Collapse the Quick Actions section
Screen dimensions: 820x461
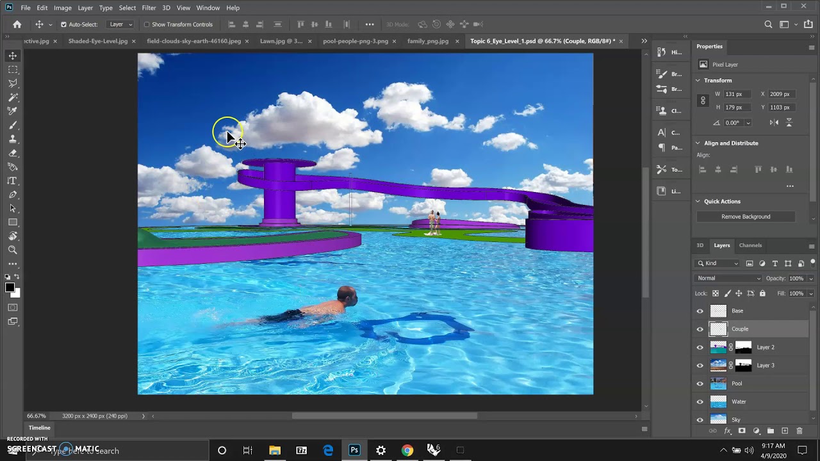coord(698,202)
